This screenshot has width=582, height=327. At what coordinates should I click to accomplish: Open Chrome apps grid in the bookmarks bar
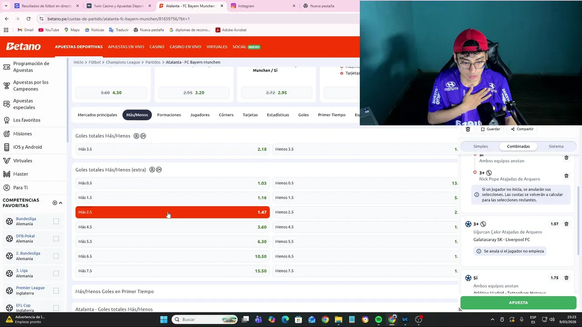tap(6, 30)
